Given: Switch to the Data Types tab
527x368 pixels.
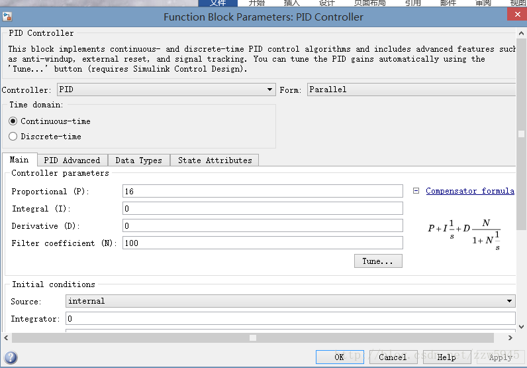Looking at the screenshot, I should [x=138, y=160].
